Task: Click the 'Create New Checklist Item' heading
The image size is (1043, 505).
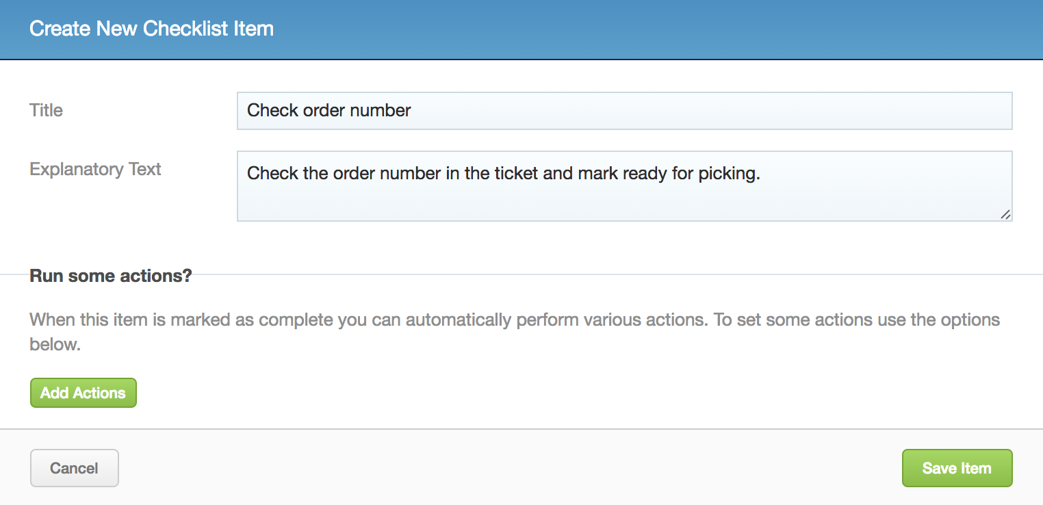Action: (x=152, y=29)
